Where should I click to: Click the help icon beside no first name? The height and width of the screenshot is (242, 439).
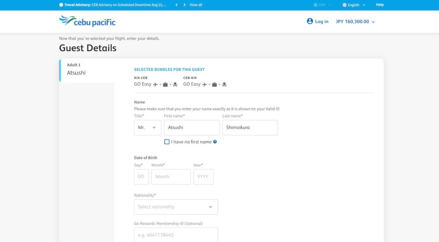(x=215, y=142)
